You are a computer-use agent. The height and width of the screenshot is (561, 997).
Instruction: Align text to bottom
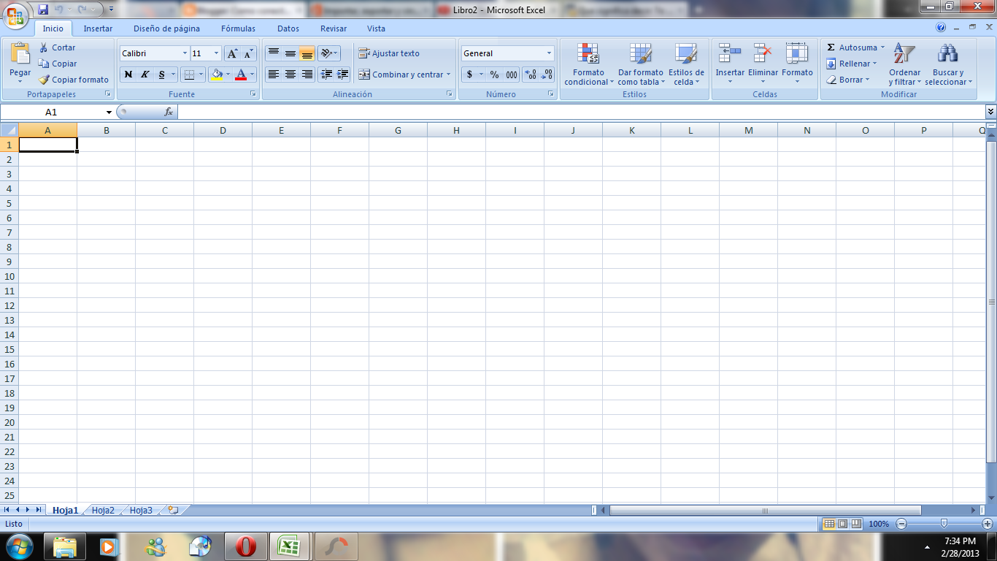307,53
